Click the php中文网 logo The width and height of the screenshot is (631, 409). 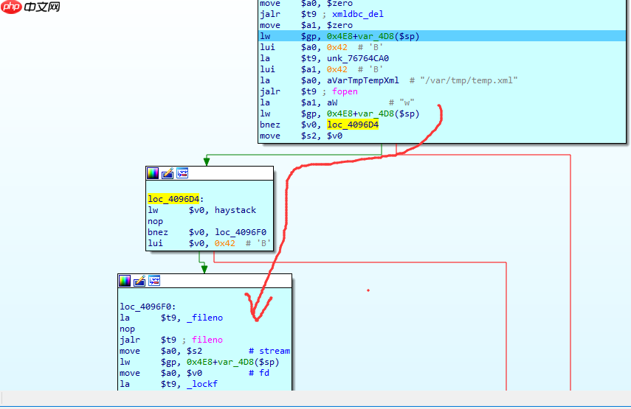pos(30,7)
